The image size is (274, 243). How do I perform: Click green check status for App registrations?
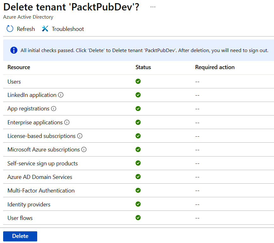pos(138,109)
